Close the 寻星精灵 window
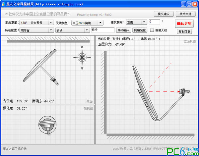This screenshot has height=156, width=199. coord(195,4)
